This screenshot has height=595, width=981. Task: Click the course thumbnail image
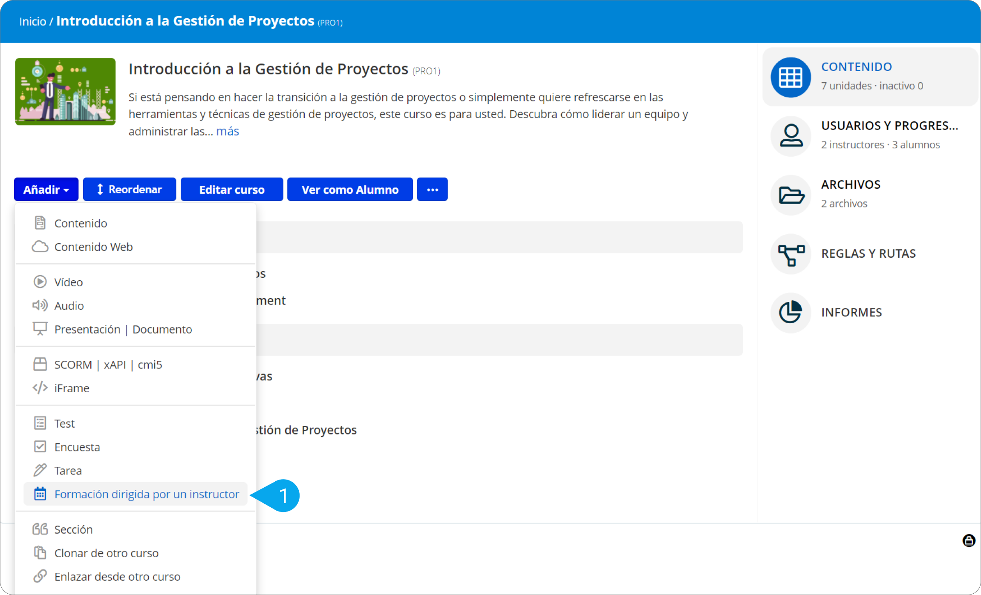(65, 92)
